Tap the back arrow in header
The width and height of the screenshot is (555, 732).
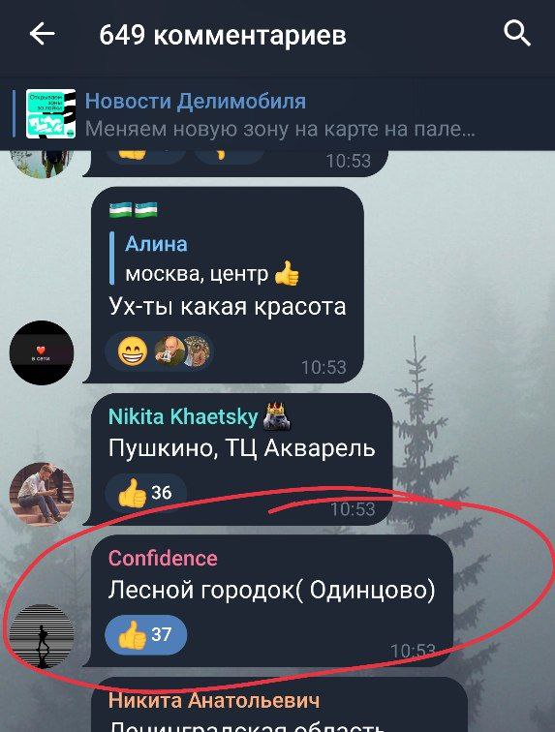pos(42,34)
